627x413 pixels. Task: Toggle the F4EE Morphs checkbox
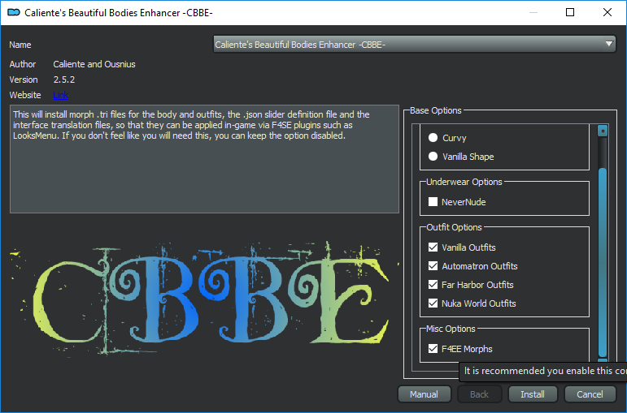[433, 349]
